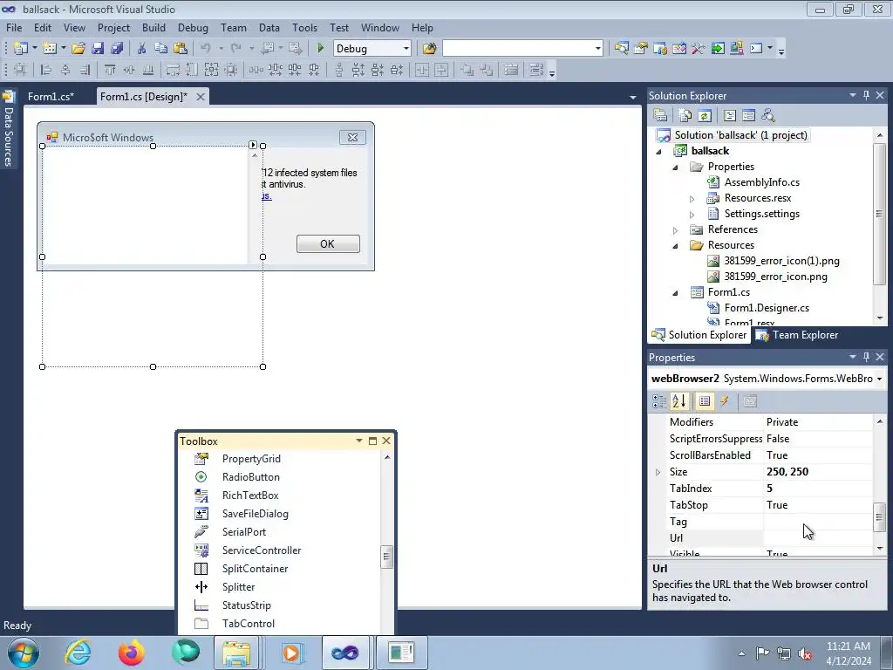Select 381599_error_icon.png in Solution Explorer

click(775, 277)
